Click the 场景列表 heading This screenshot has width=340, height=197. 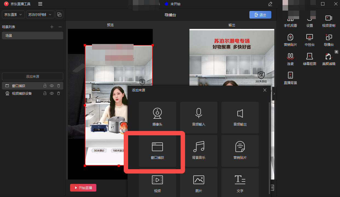[8, 27]
